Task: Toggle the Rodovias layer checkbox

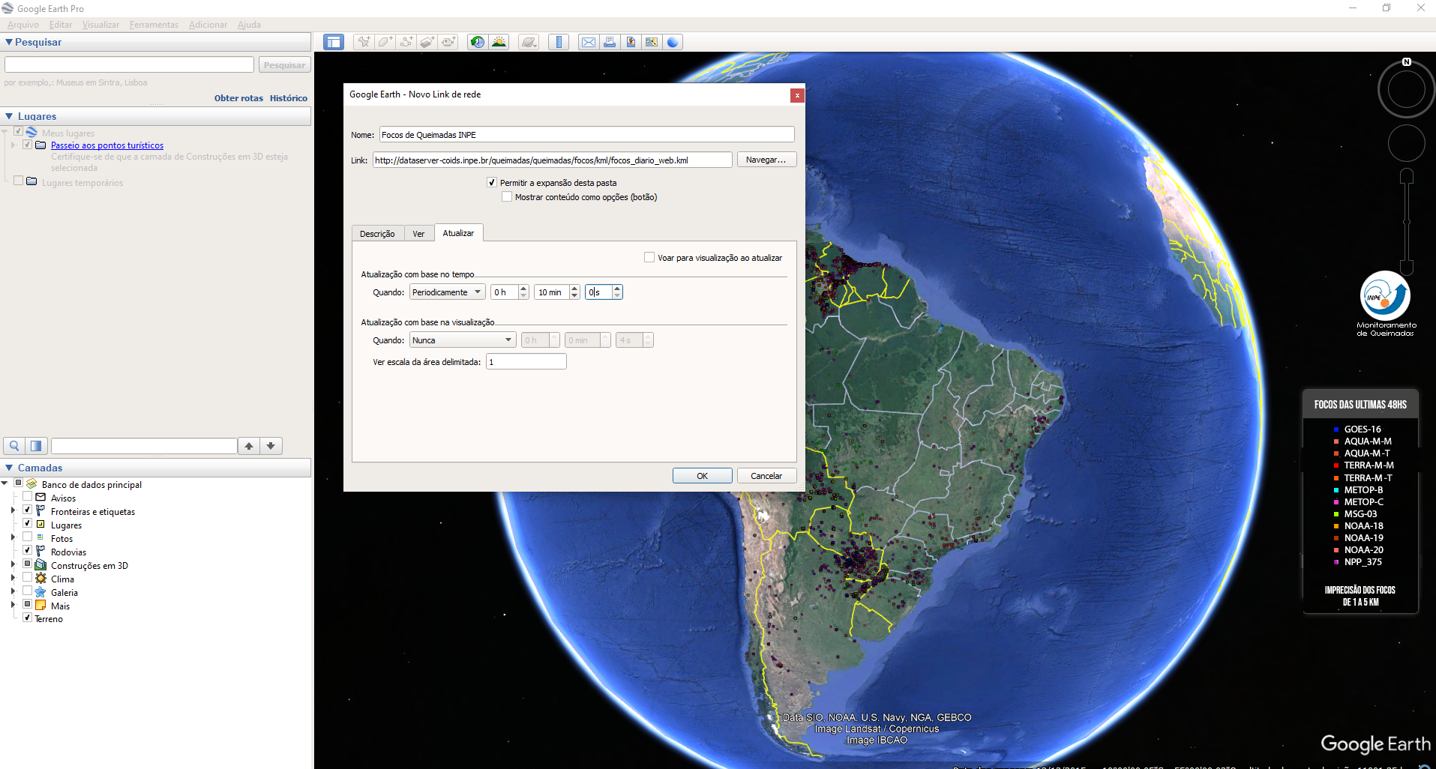Action: pos(28,551)
